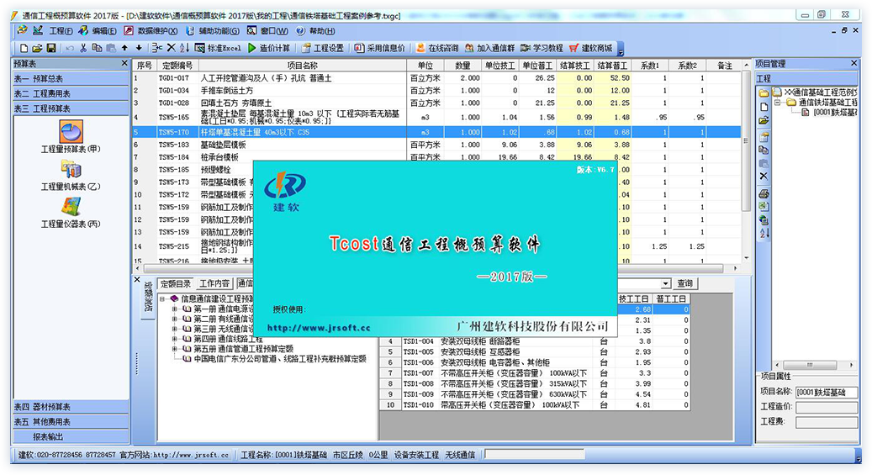This screenshot has width=872, height=475.
Task: Select the [0001]铁塔基础 project tree item
Action: coord(834,113)
